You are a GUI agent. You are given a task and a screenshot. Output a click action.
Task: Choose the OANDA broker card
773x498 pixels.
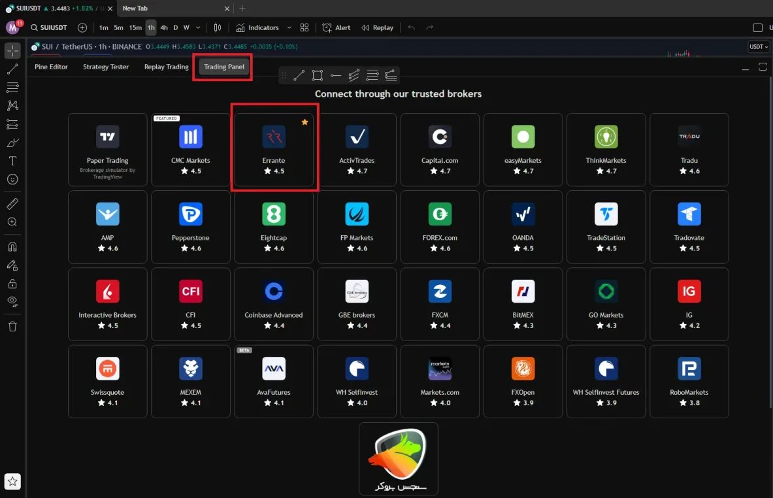(523, 227)
